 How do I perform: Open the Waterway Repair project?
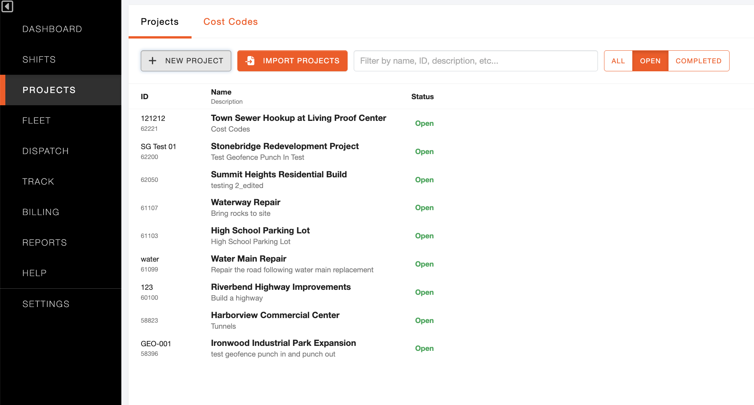point(245,202)
